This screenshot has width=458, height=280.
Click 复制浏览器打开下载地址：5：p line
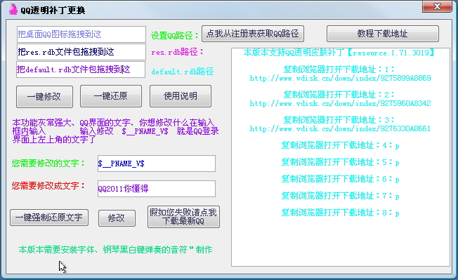tap(340, 162)
